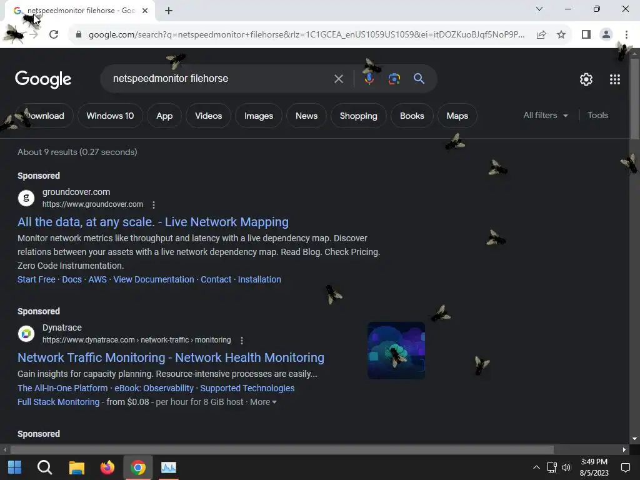The height and width of the screenshot is (480, 640).
Task: Search by image with Google Lens
Action: click(394, 79)
